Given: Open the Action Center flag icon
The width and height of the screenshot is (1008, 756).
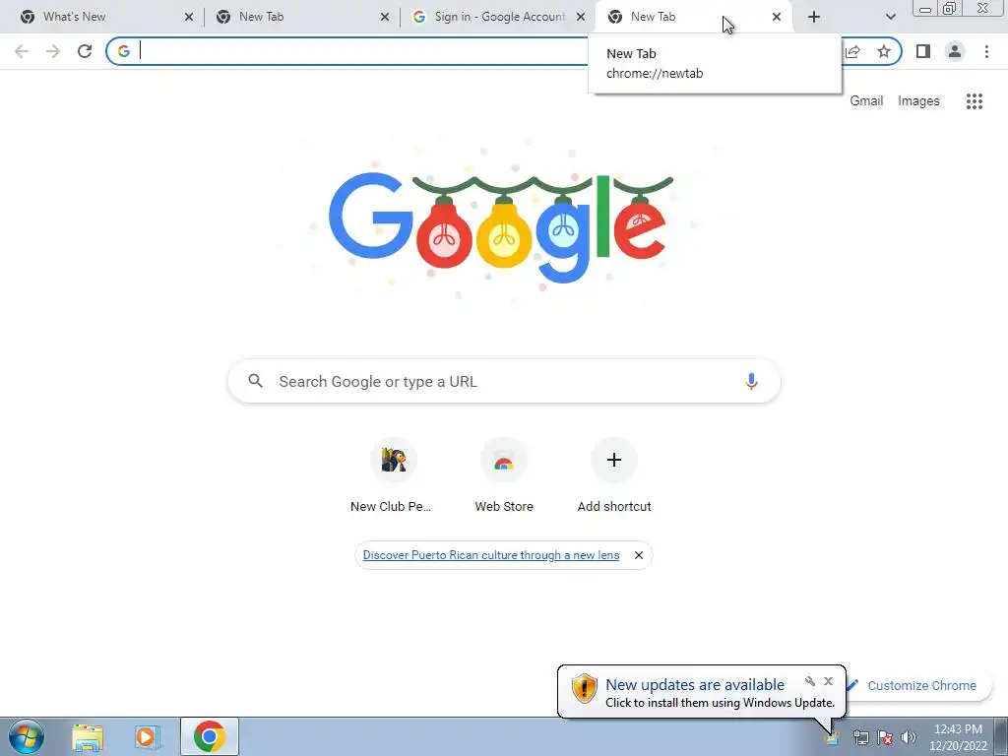Looking at the screenshot, I should click(885, 736).
